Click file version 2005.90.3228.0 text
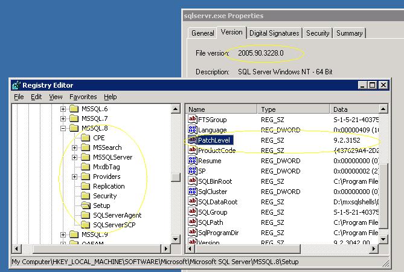Image resolution: width=404 pixels, height=272 pixels. click(260, 53)
